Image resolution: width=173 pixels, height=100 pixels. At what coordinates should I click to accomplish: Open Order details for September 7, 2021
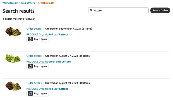click(34, 29)
